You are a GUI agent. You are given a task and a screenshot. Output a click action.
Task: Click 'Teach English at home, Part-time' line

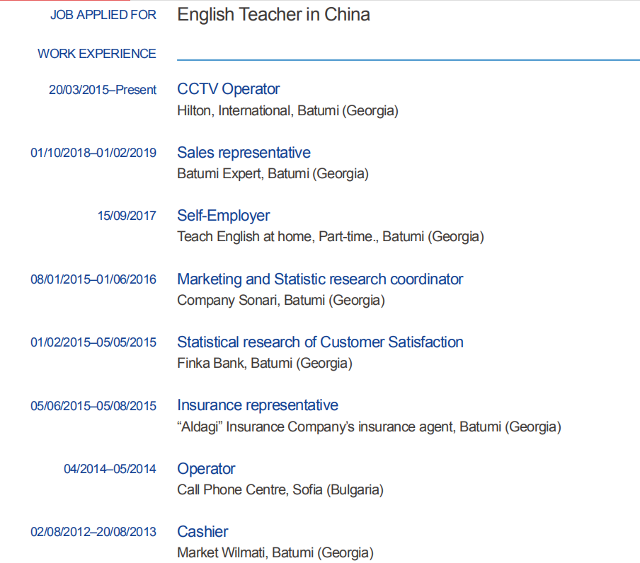click(x=331, y=237)
